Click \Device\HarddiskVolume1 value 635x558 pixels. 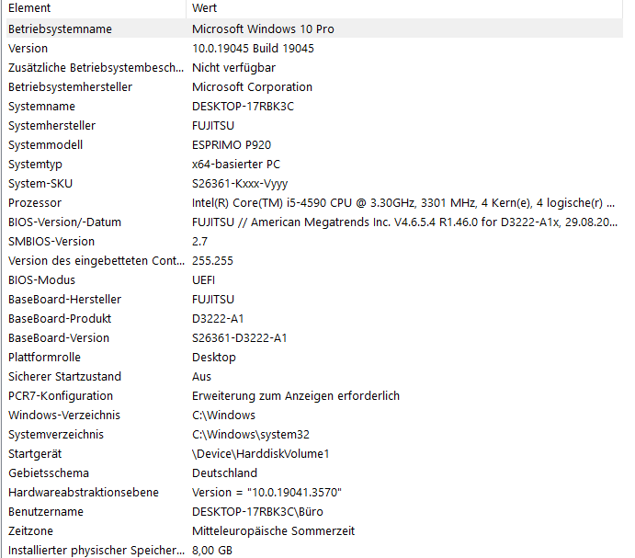coord(260,454)
